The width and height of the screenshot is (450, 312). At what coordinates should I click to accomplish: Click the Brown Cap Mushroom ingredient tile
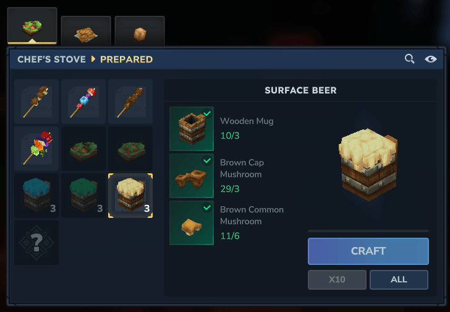[x=192, y=176]
